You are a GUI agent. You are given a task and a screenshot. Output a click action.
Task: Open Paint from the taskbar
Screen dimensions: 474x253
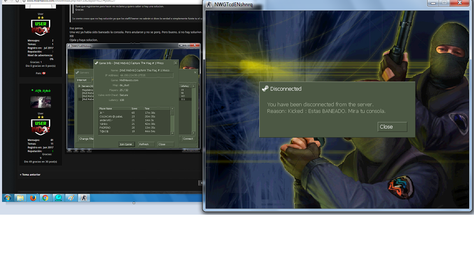tap(71, 198)
